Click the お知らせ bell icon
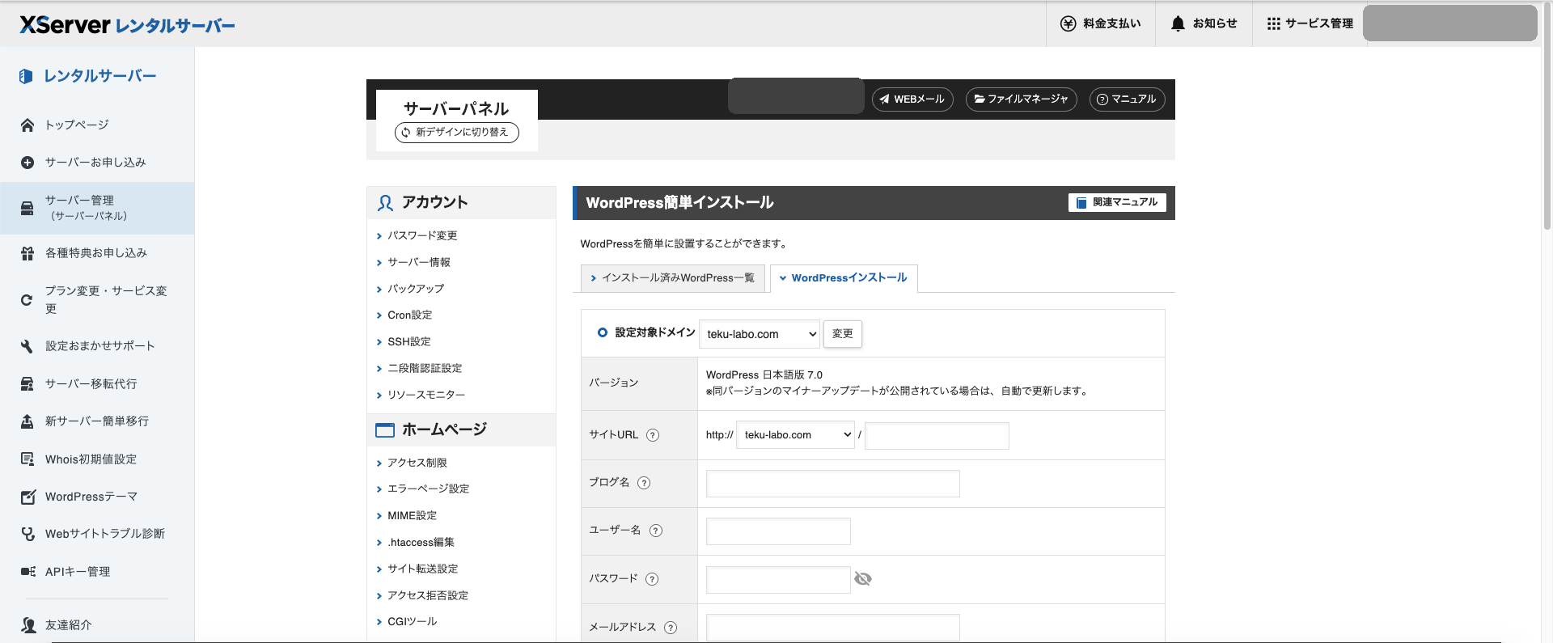Image resolution: width=1553 pixels, height=643 pixels. point(1178,24)
